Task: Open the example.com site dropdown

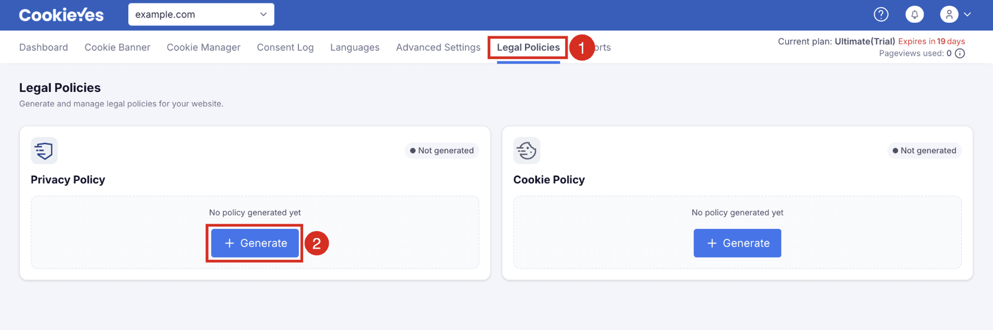Action: pos(201,14)
